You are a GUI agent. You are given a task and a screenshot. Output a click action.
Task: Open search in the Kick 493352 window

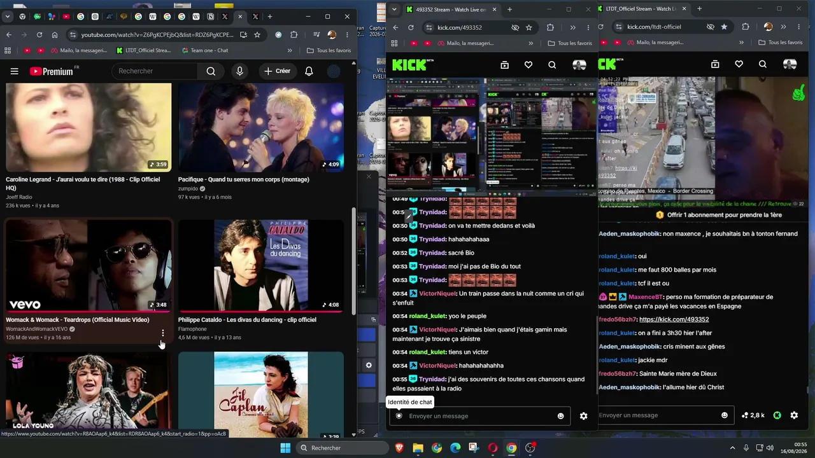coord(552,65)
